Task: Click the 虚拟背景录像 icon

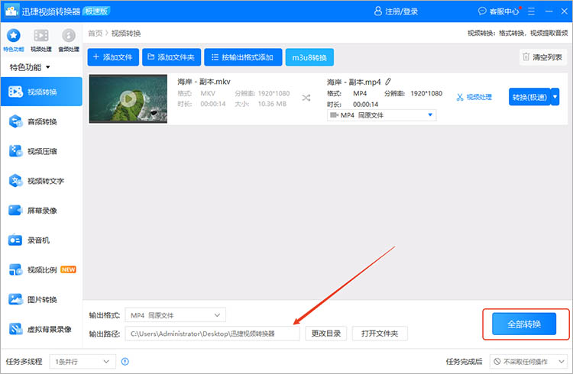Action: coord(15,329)
